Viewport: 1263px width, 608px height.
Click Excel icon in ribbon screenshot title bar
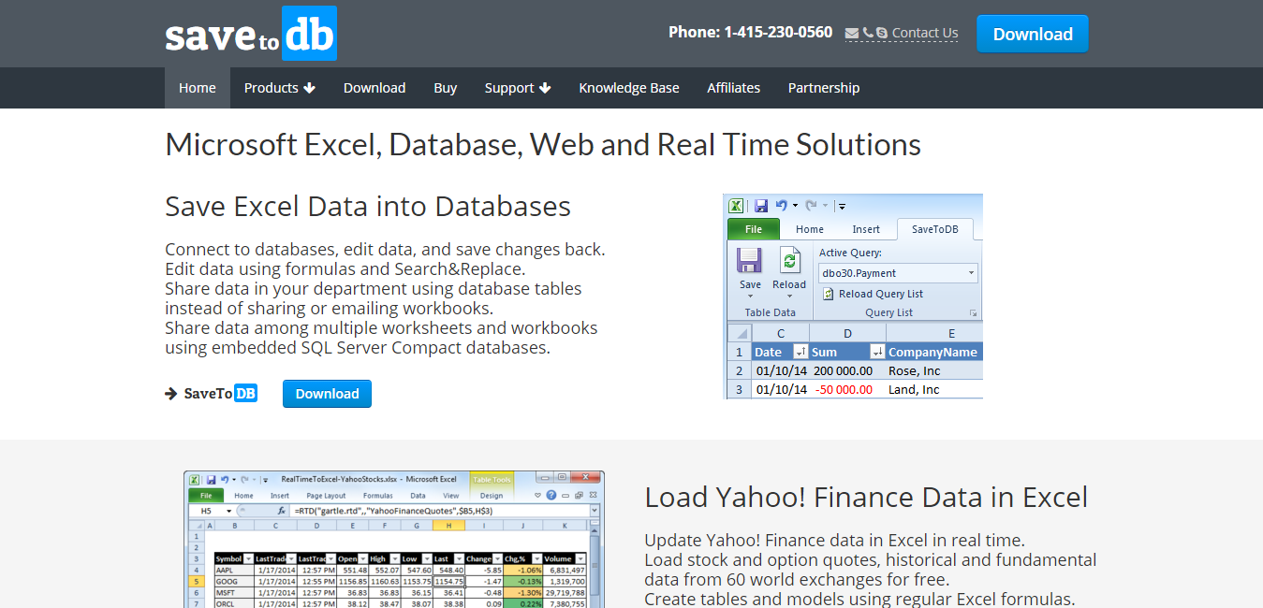(737, 206)
